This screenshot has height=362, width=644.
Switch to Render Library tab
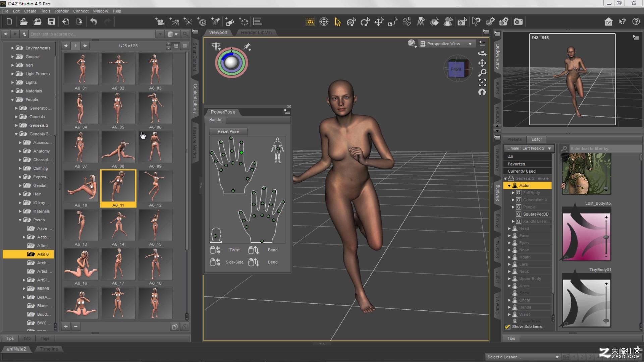[257, 33]
